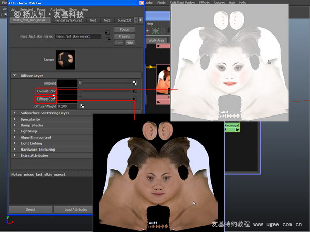310x232 pixels.
Task: Click the Load Attributes button
Action: pos(76,209)
